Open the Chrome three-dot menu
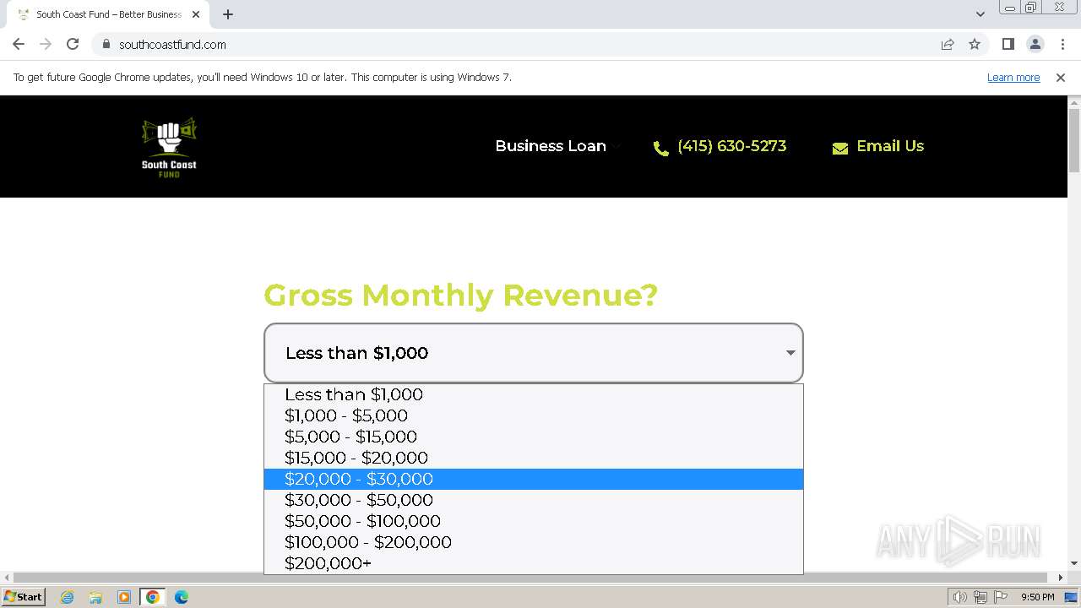Viewport: 1081px width, 608px height. click(1062, 45)
